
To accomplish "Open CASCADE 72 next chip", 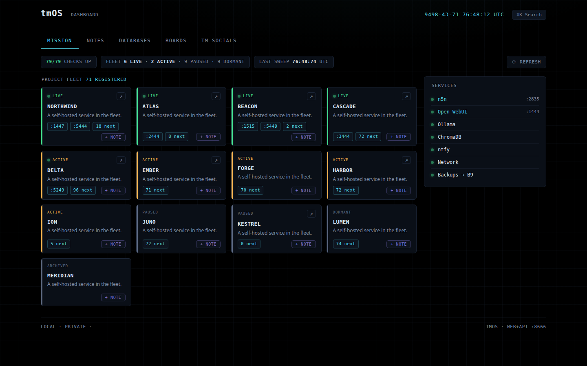I will (368, 137).
